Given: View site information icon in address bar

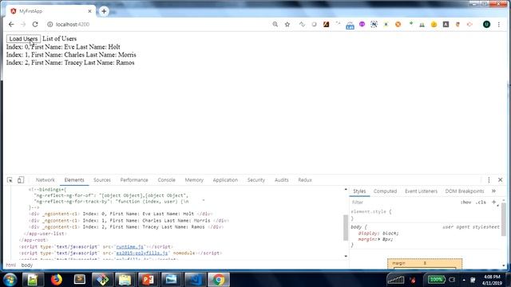Looking at the screenshot, I should point(50,25).
